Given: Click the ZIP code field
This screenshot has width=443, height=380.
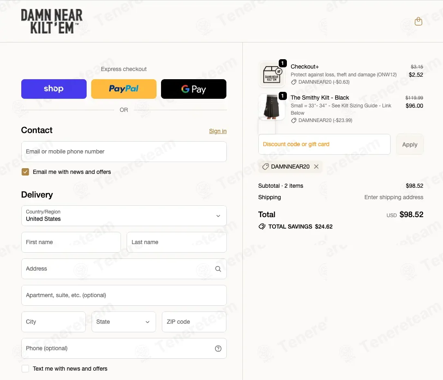Looking at the screenshot, I should click(x=194, y=322).
